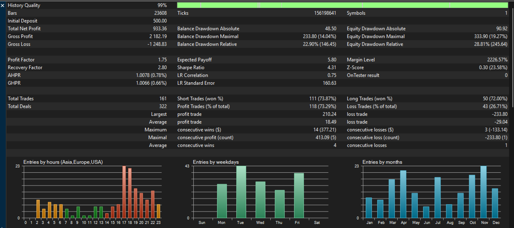Screen dimensions: 514x228
Task: Click the green History Quality bar
Action: [x=342, y=5]
